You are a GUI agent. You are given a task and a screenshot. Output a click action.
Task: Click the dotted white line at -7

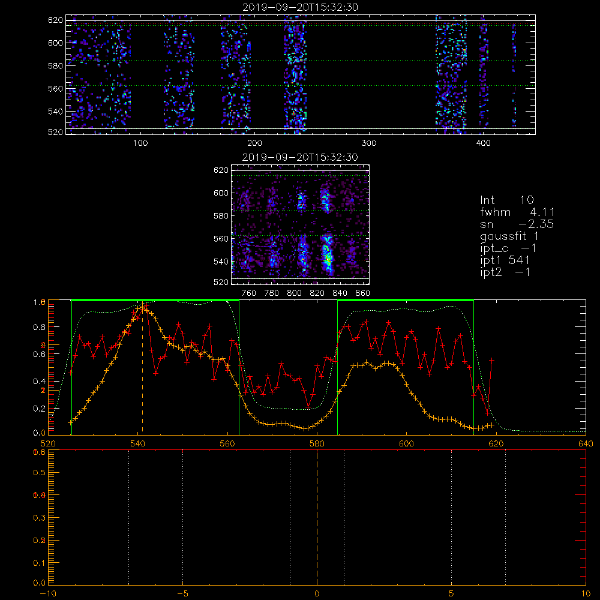[128, 517]
